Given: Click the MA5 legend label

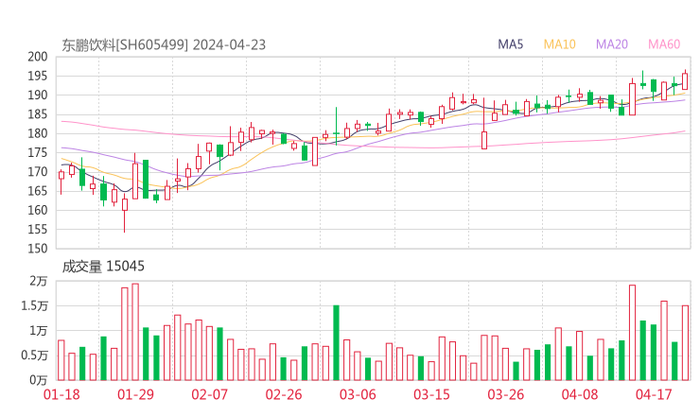Looking at the screenshot, I should 510,44.
